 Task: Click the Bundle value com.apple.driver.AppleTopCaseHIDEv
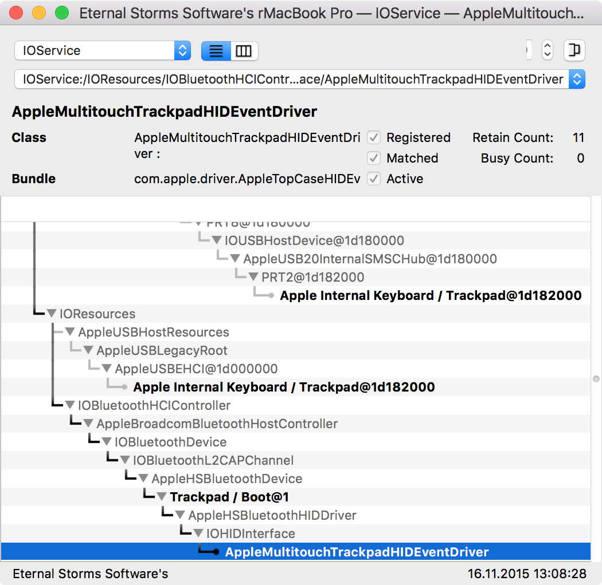[x=247, y=179]
